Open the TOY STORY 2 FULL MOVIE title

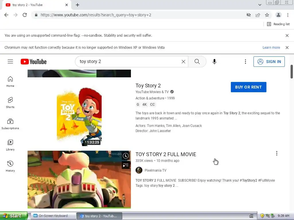coord(166,154)
